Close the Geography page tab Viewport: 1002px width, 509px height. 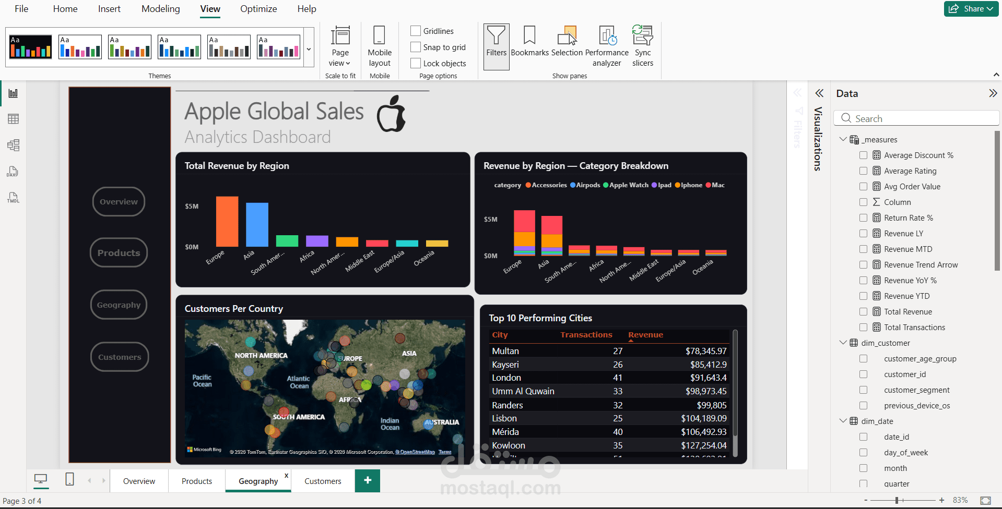pos(286,475)
